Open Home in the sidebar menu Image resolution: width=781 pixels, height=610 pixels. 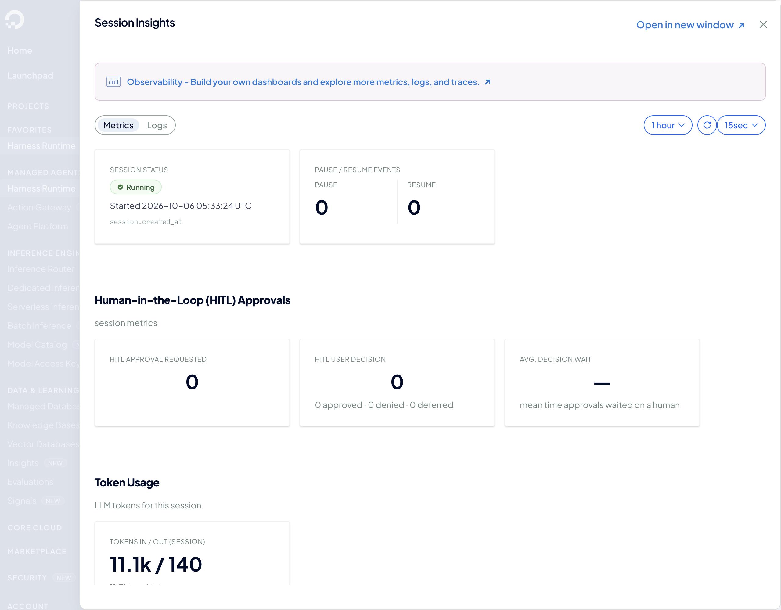coord(20,50)
